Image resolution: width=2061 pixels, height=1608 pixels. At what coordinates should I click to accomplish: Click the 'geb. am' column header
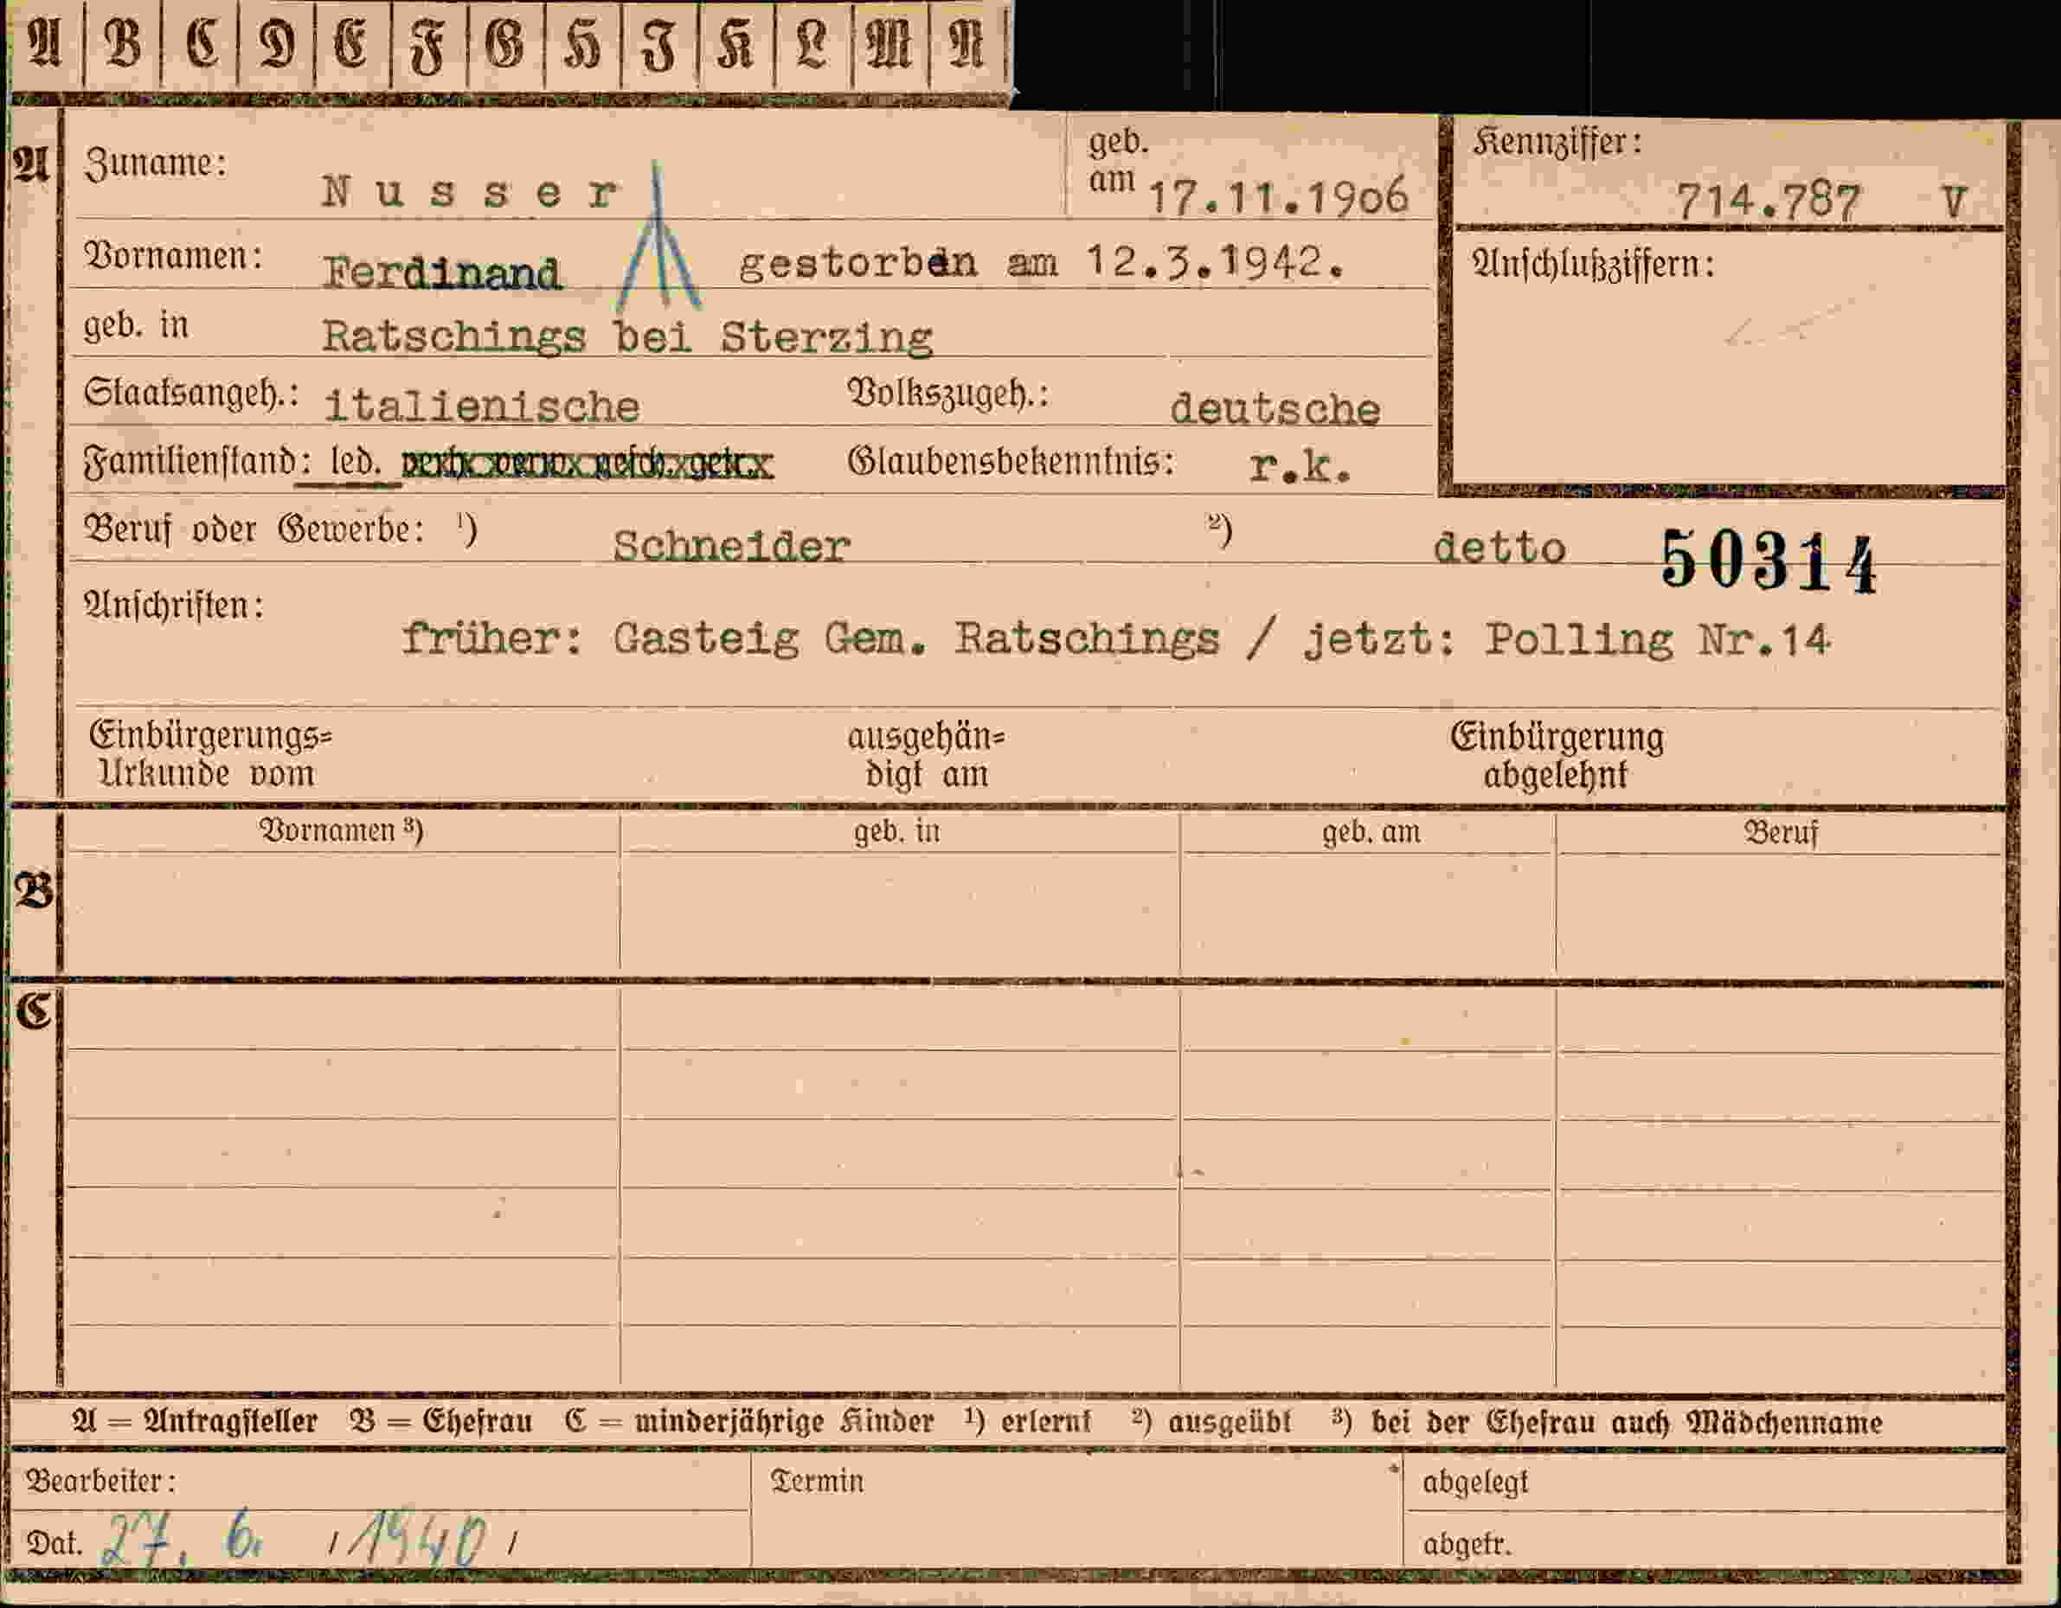(1371, 832)
